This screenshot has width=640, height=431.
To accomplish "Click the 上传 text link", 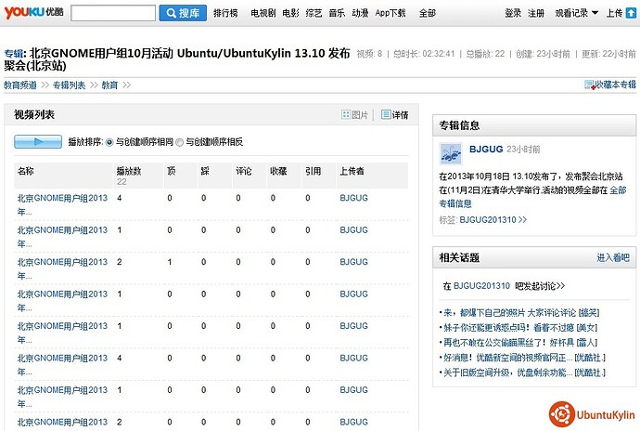I will pyautogui.click(x=614, y=13).
